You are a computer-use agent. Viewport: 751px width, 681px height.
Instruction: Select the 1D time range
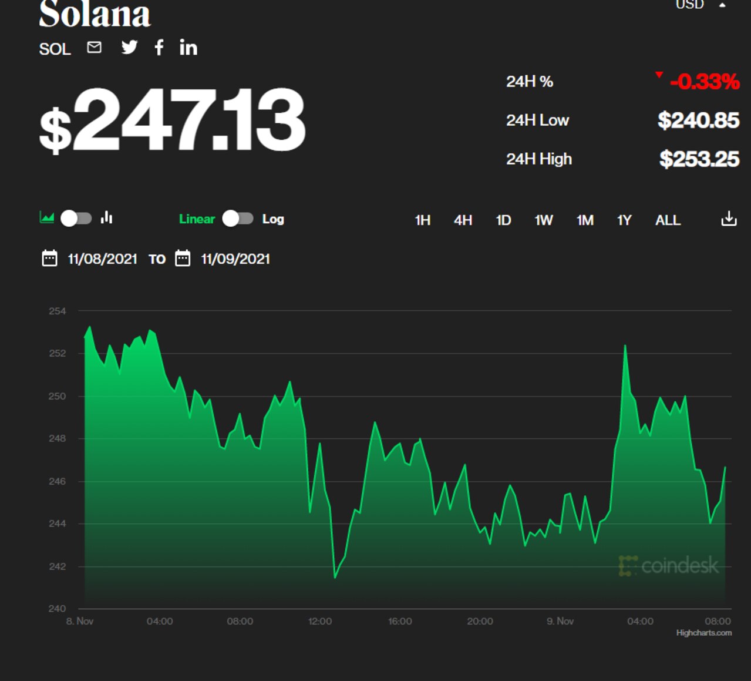tap(503, 220)
